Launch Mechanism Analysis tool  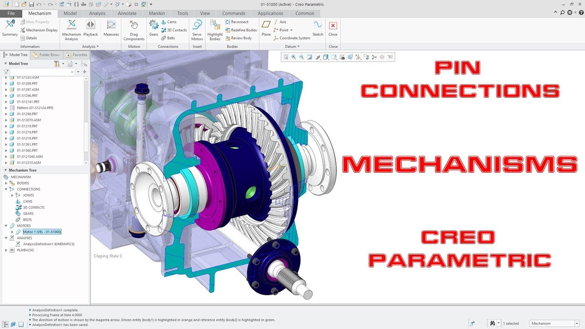pyautogui.click(x=71, y=30)
